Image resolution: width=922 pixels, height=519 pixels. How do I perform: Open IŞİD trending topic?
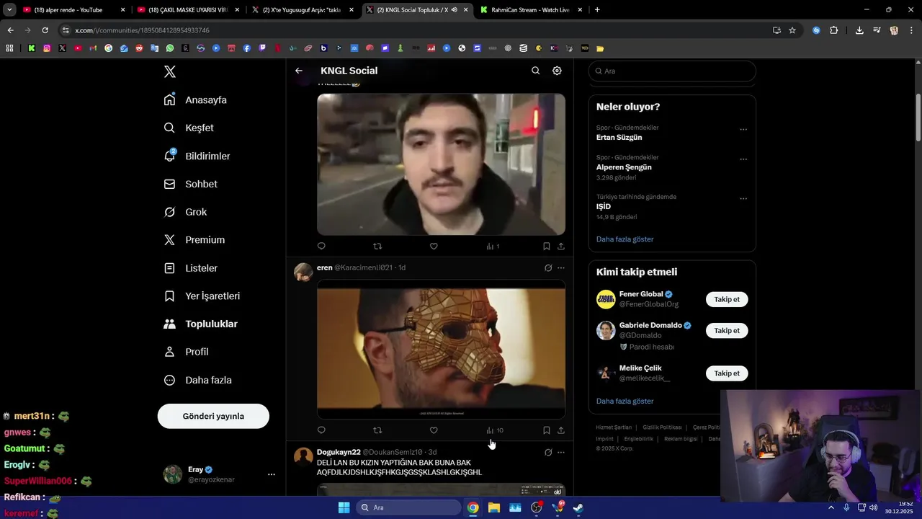pyautogui.click(x=604, y=207)
